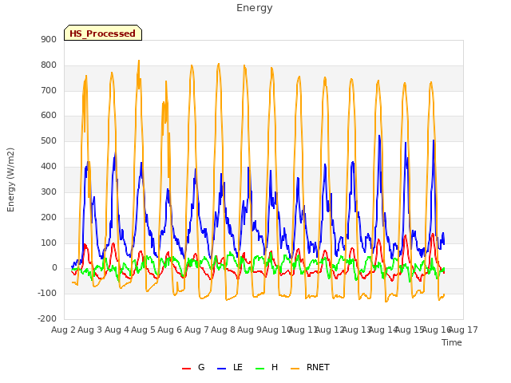Click the -100 y-axis tick value
This screenshot has height=383, width=511.
point(47,293)
